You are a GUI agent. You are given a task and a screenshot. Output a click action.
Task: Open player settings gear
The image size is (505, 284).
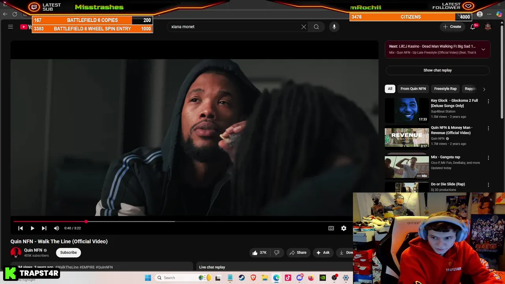pos(344,228)
